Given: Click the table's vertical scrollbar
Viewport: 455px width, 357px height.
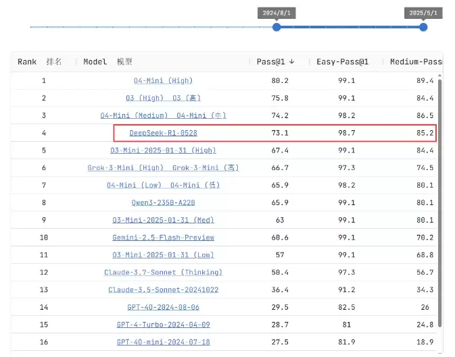Looking at the screenshot, I should [440, 202].
